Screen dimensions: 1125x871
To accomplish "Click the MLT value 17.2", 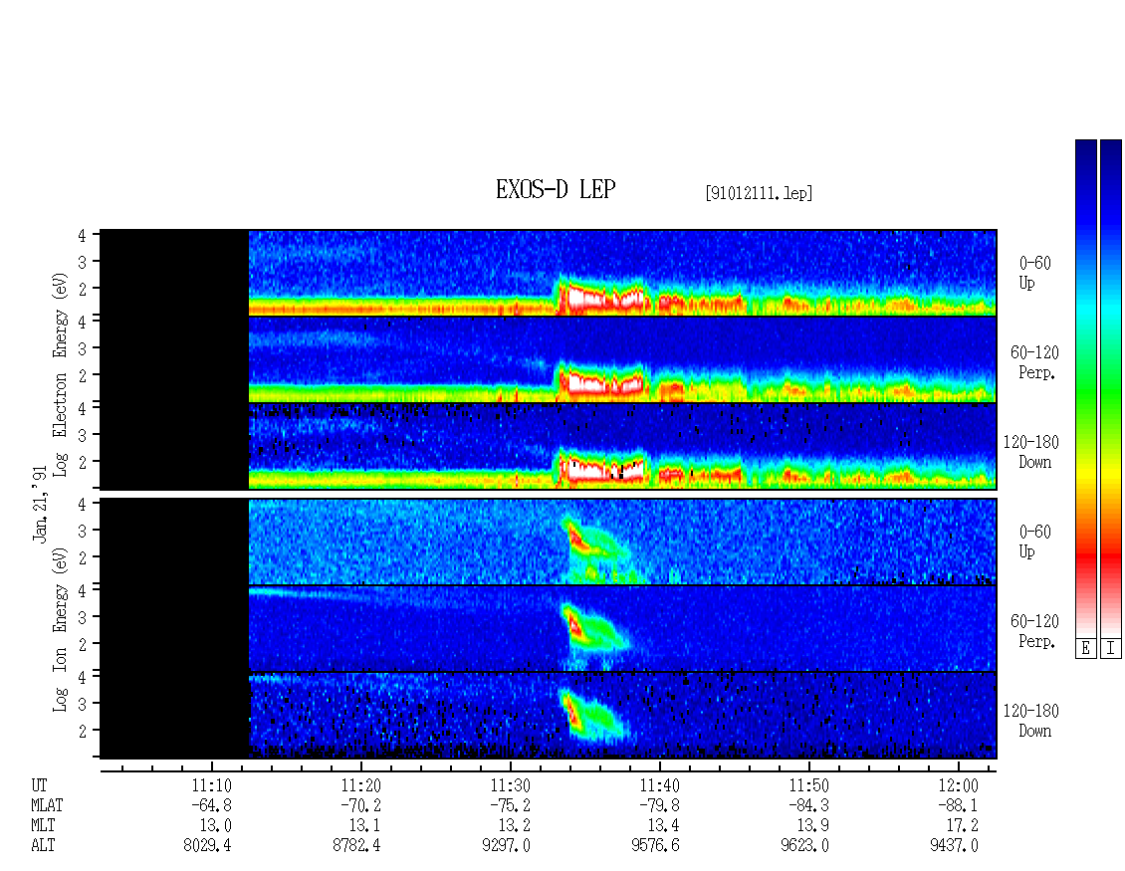I will 962,826.
